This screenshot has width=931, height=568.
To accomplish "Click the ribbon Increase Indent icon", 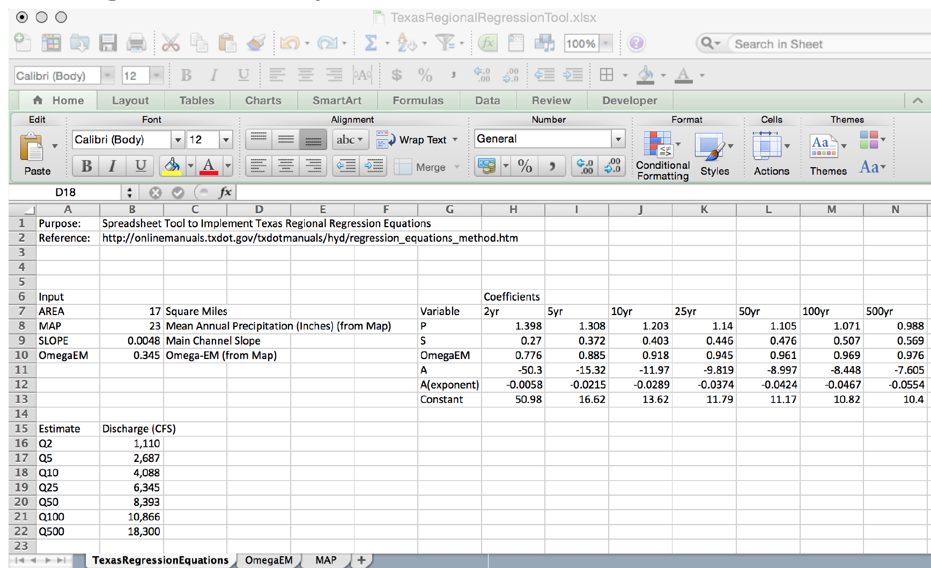I will [x=373, y=166].
